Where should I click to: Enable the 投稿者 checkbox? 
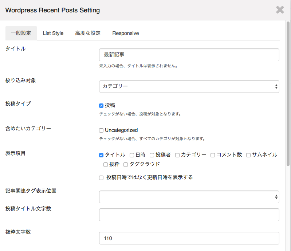[x=152, y=155]
